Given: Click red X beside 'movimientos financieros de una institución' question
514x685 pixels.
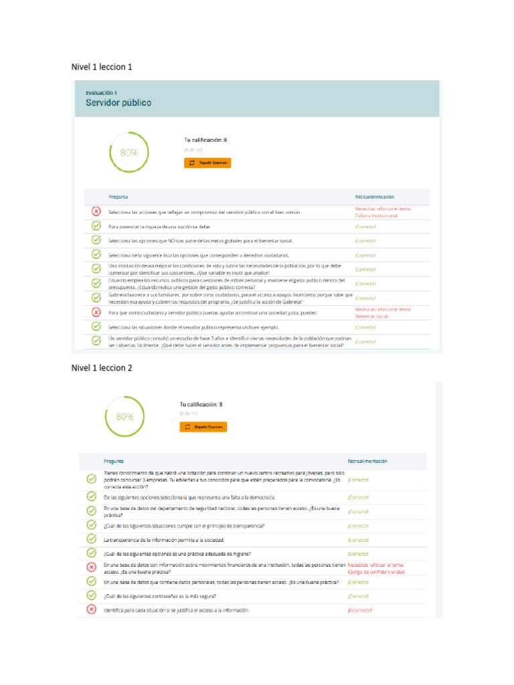Looking at the screenshot, I should 91,567.
